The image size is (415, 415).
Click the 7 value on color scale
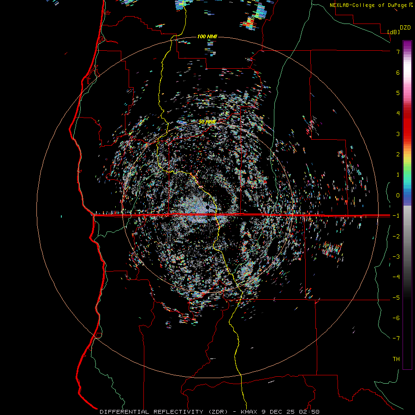click(398, 52)
